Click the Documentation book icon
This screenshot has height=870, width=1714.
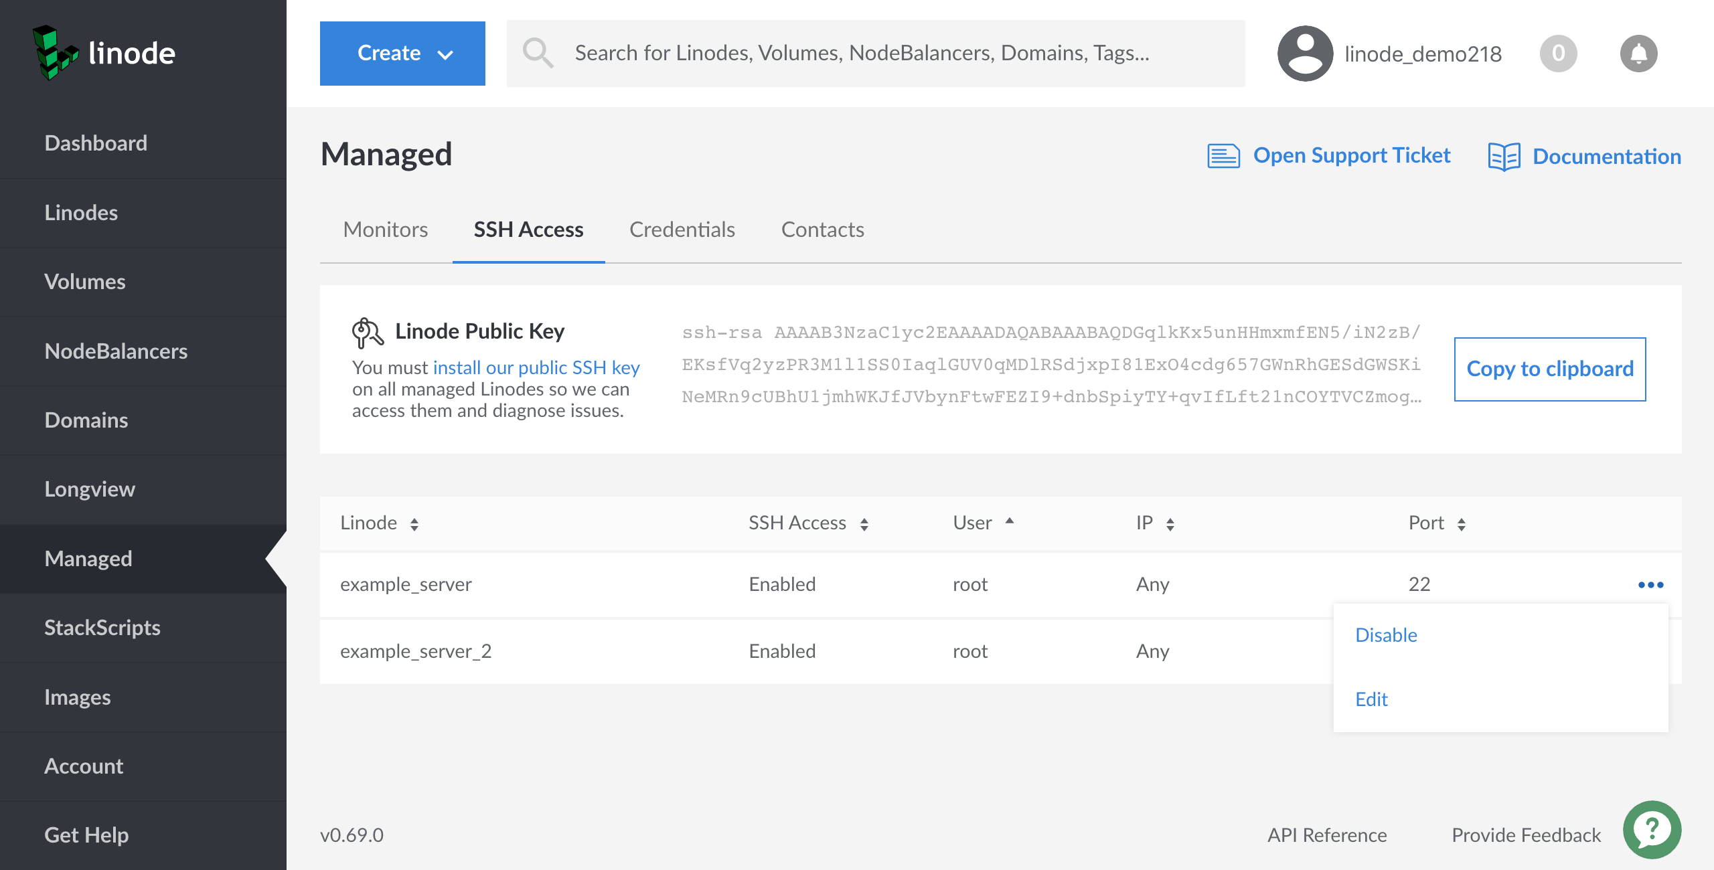click(x=1504, y=157)
